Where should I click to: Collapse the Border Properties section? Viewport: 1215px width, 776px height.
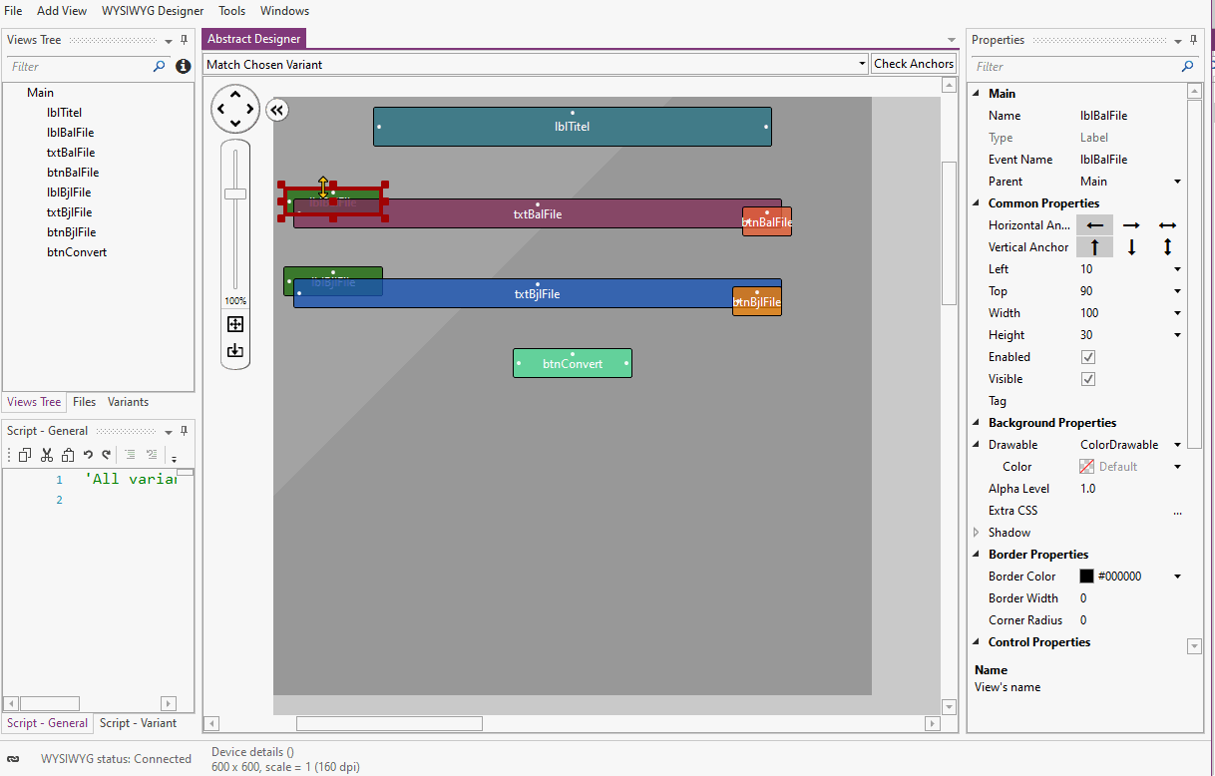coord(977,555)
